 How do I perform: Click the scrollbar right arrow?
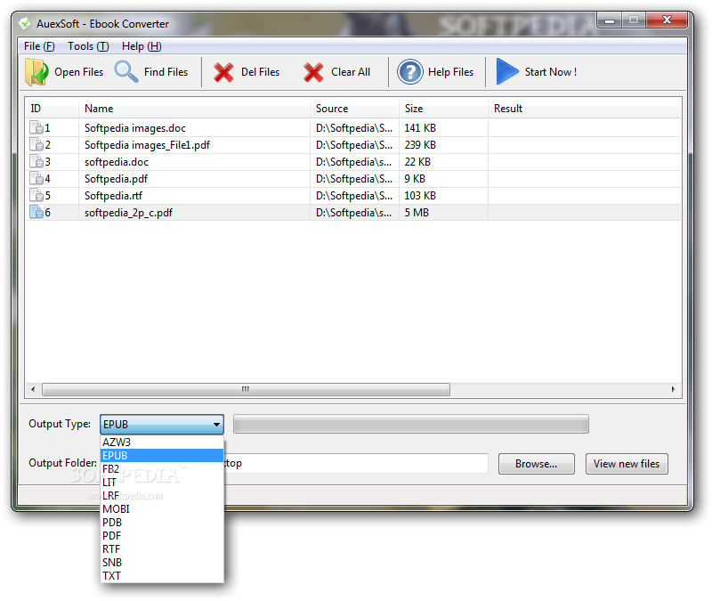point(674,389)
